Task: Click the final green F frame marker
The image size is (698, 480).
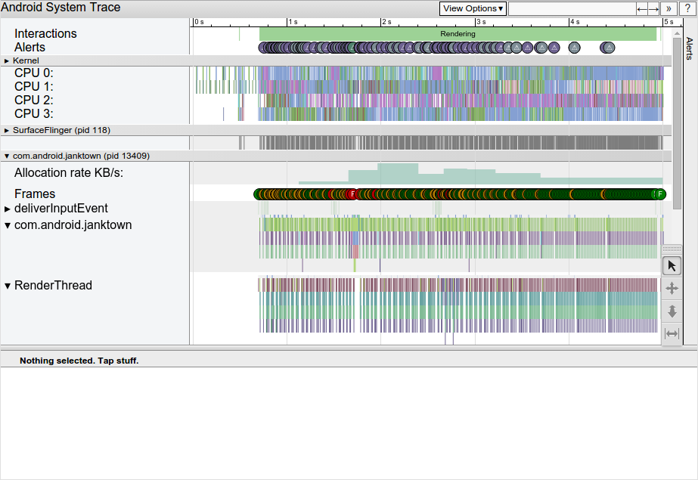Action: 660,194
